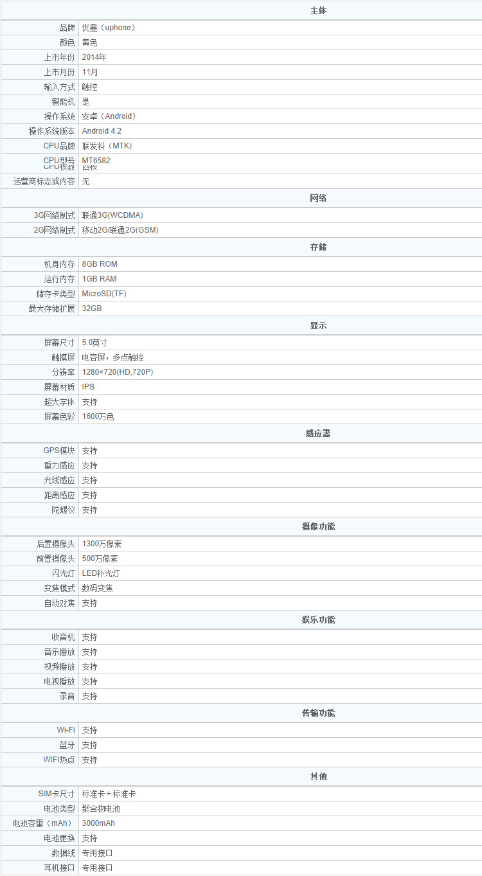Screen dimensions: 482x876
Task: Click the '感应器' section header
Action: tap(318, 433)
